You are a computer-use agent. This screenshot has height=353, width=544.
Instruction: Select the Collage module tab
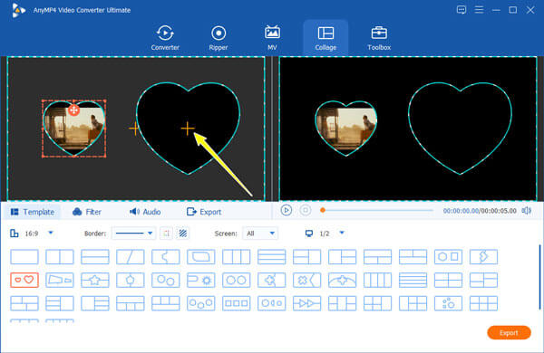325,38
